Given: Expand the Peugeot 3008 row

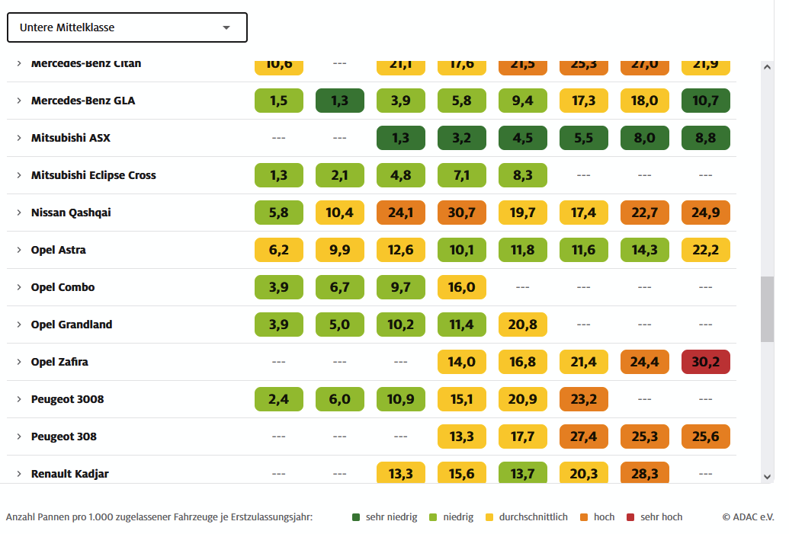Looking at the screenshot, I should point(19,399).
